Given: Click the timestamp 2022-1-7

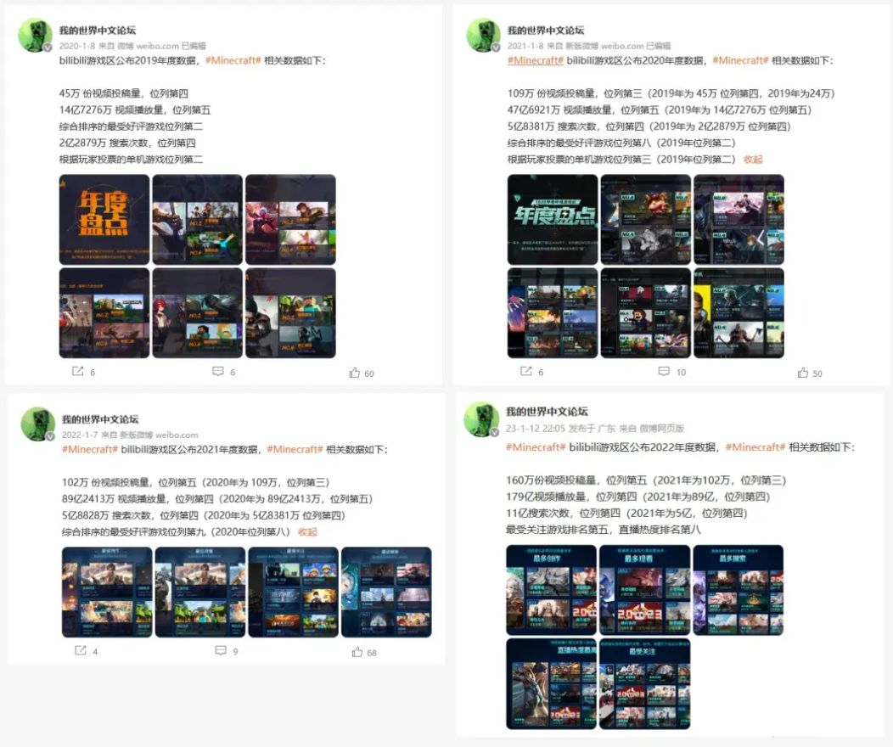Looking at the screenshot, I should pos(80,435).
